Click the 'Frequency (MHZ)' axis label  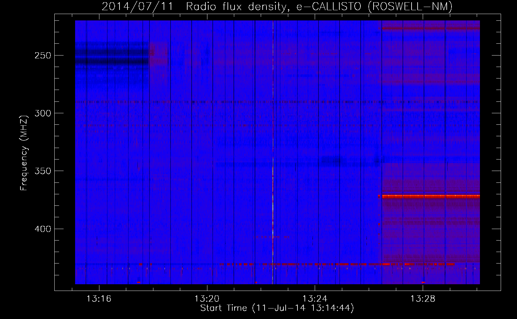click(x=24, y=153)
